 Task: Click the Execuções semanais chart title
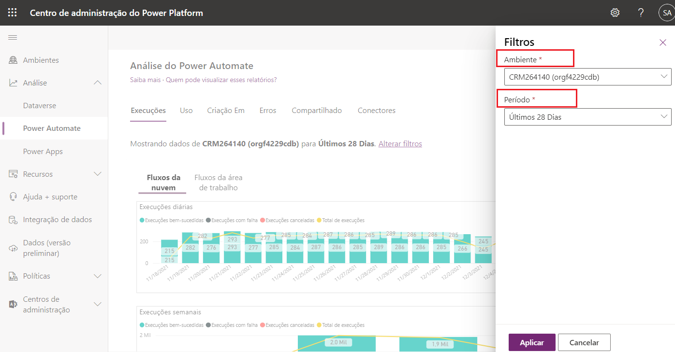[170, 312]
